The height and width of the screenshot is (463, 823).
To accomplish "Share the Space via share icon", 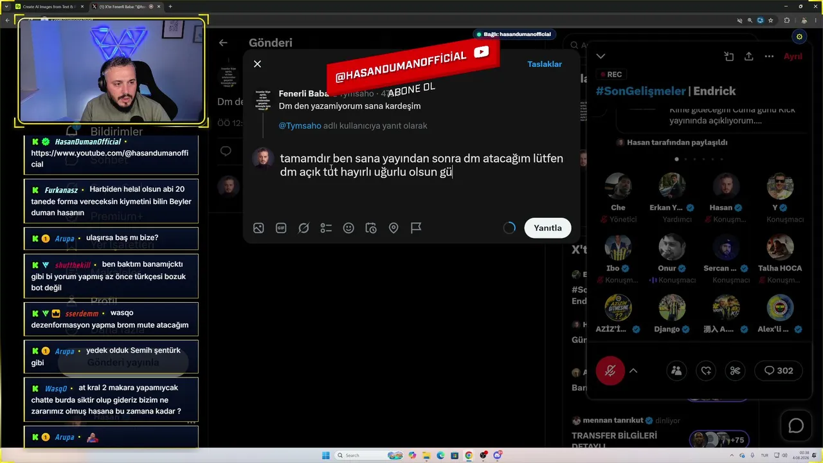I will click(748, 57).
